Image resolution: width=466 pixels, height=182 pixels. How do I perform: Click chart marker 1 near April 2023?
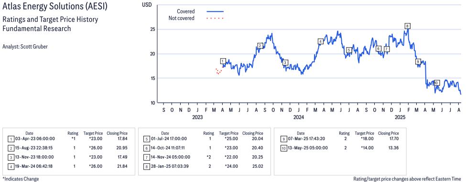pos(223,61)
